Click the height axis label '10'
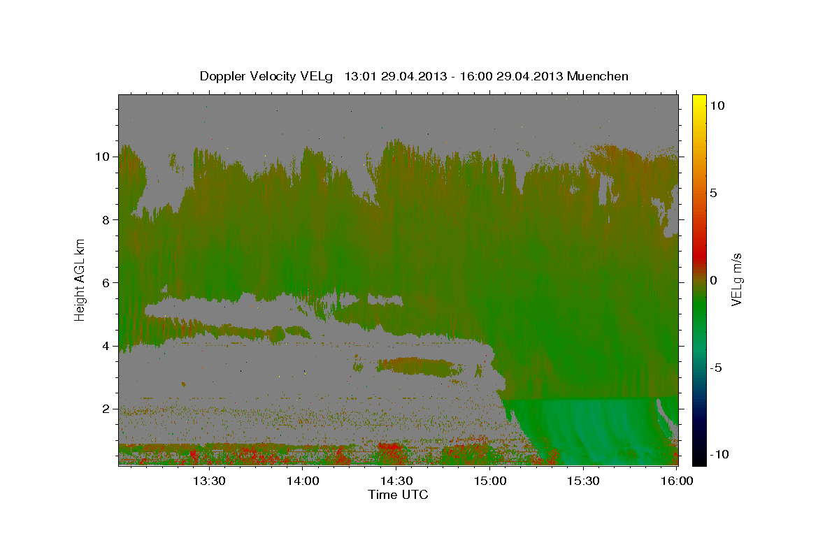839x559 pixels. pos(103,157)
